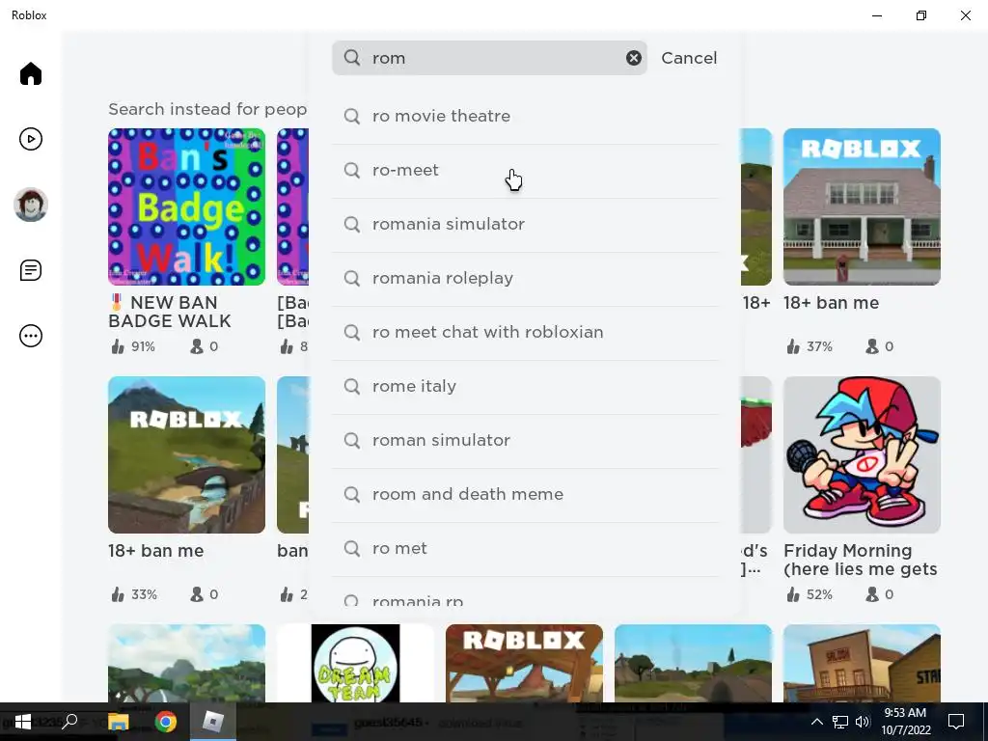Click 'Search instead for people' link
The image size is (988, 741).
pyautogui.click(x=207, y=110)
